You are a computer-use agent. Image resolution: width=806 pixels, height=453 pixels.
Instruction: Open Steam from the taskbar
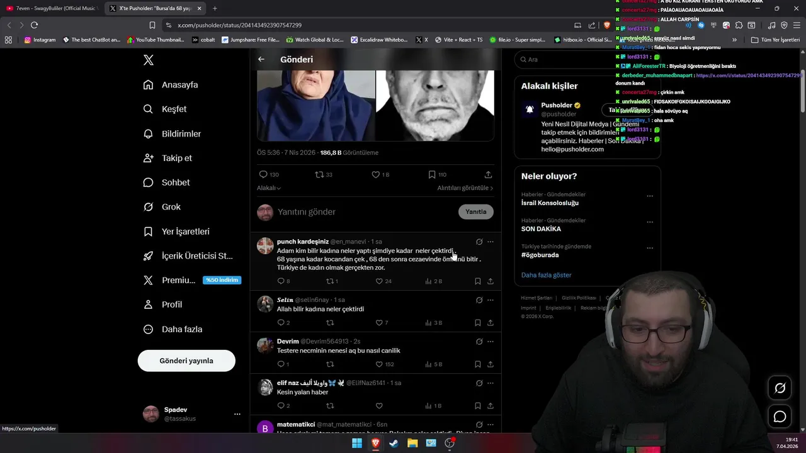click(394, 443)
